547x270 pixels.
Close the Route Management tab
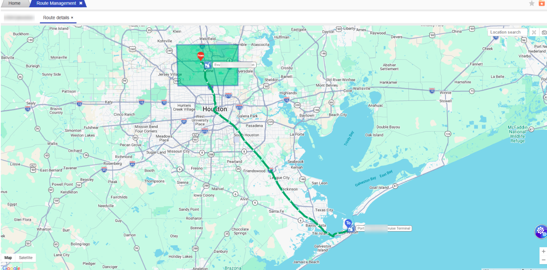[81, 3]
